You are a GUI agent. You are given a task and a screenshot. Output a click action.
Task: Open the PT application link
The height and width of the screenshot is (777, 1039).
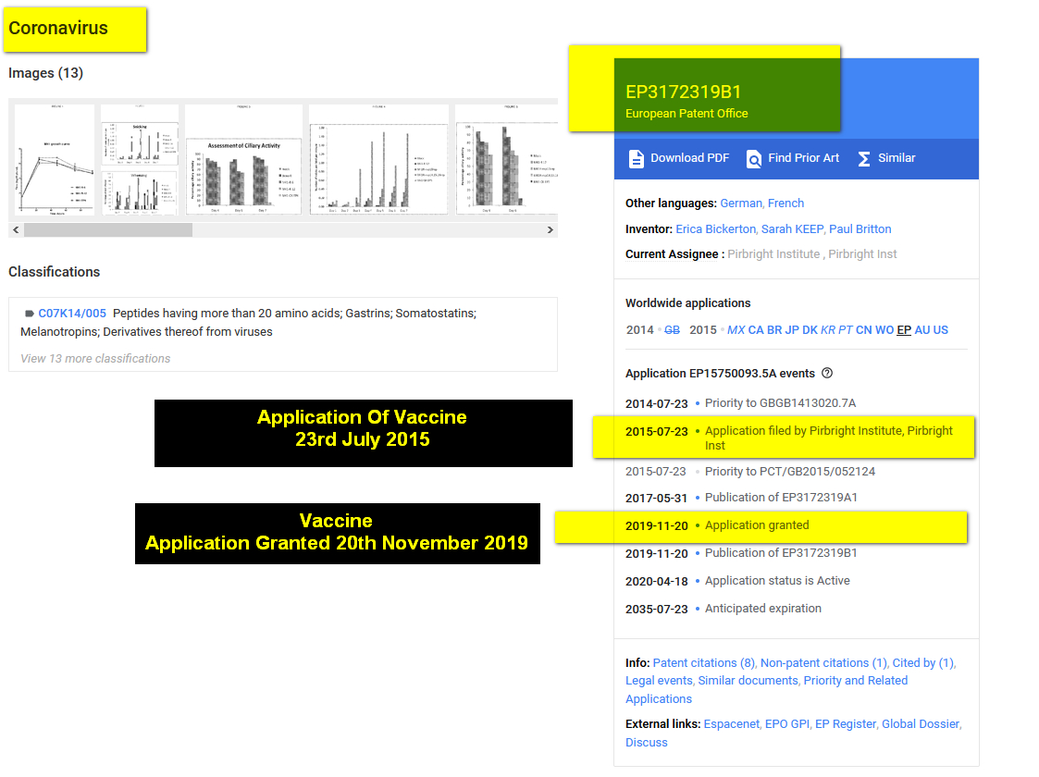[846, 330]
